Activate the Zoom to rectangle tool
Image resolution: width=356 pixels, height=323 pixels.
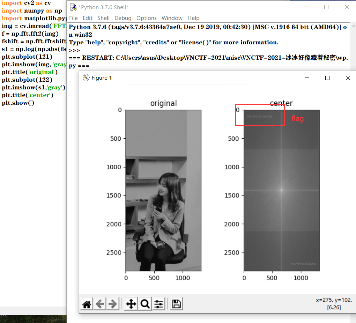tap(145, 304)
